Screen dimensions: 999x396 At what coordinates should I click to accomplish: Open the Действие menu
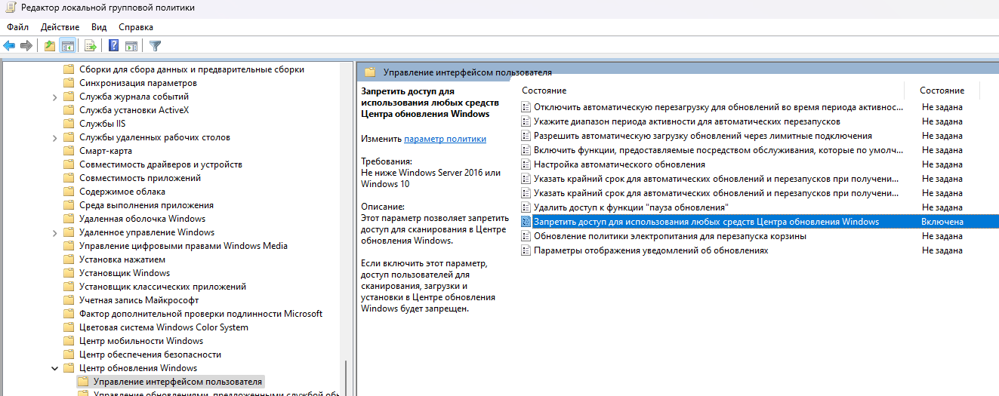(x=60, y=27)
